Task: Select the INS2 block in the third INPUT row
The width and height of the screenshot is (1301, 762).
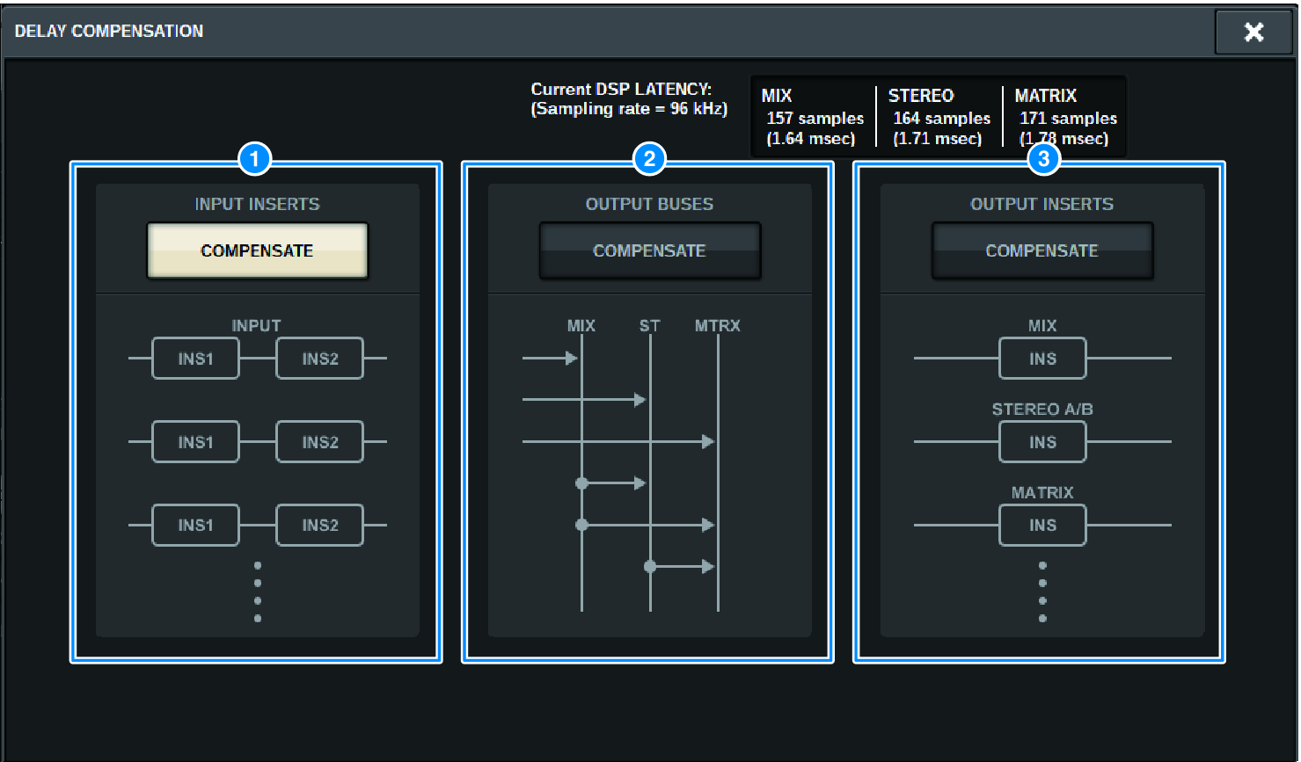Action: point(320,525)
